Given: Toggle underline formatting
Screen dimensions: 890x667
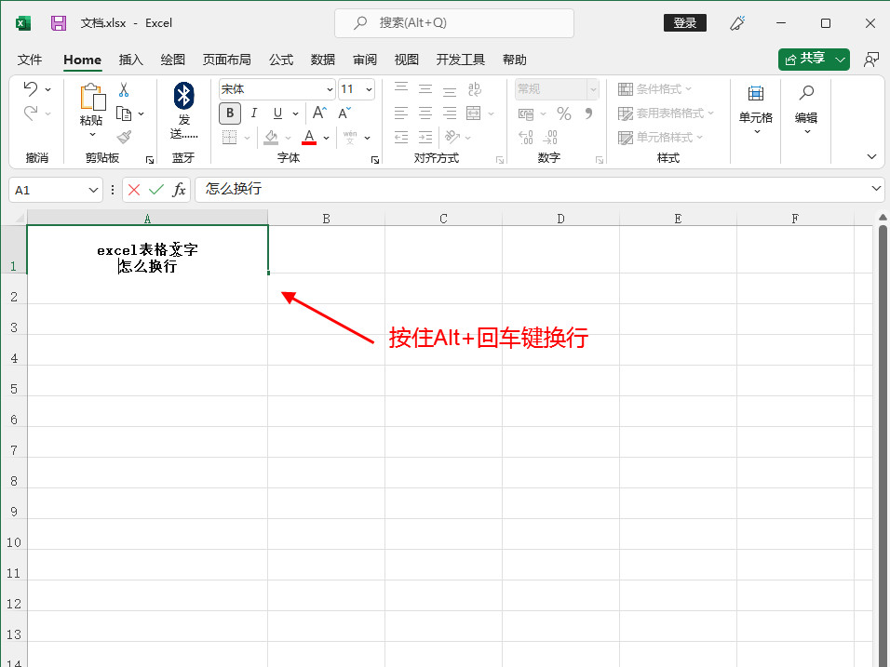Looking at the screenshot, I should pos(276,113).
